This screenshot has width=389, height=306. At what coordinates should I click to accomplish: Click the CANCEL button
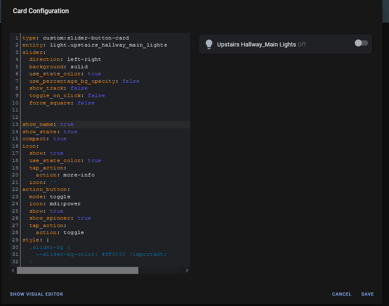click(x=342, y=294)
